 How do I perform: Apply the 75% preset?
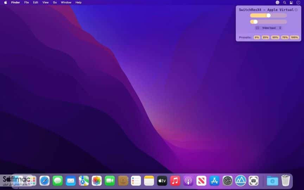[x=285, y=37]
